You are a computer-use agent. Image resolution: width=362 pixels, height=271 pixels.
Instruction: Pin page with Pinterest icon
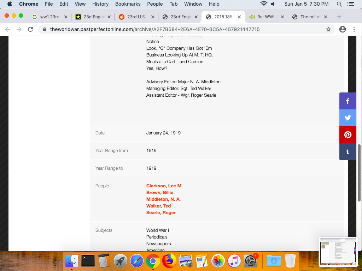pos(348,135)
